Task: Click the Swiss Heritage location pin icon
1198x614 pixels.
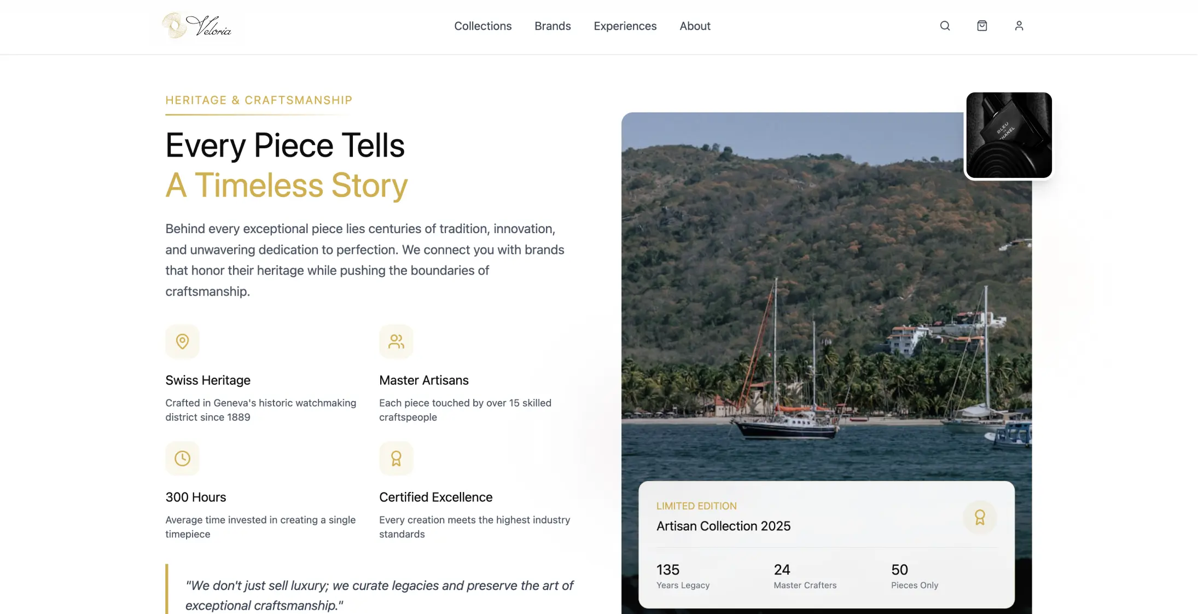Action: [182, 341]
